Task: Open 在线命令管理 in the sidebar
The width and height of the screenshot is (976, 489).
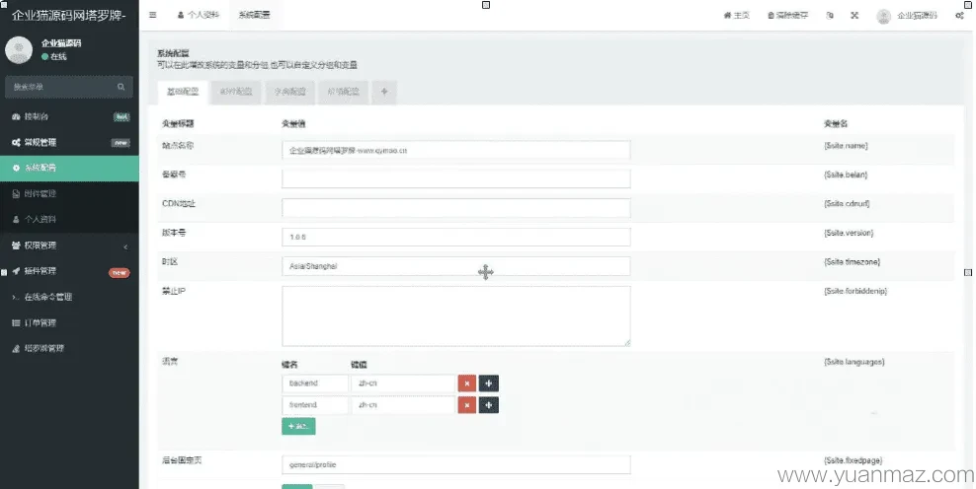Action: (69, 297)
